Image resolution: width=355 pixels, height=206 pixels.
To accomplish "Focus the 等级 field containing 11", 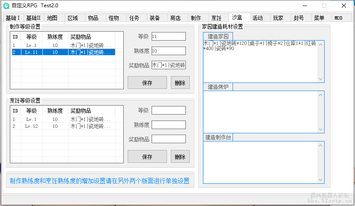I will [168, 37].
